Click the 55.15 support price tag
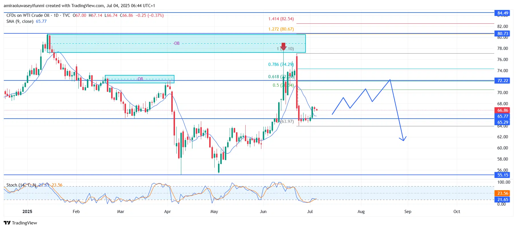Image resolution: width=517 pixels, height=229 pixels. click(502, 175)
